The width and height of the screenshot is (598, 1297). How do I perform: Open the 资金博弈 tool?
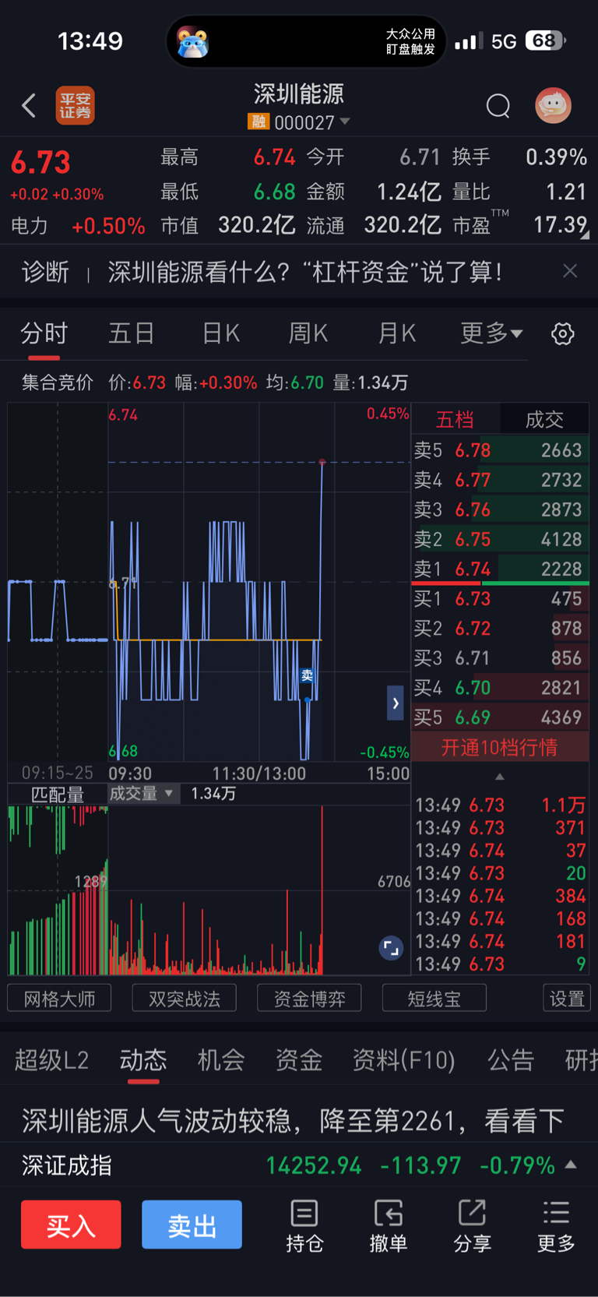tap(309, 999)
